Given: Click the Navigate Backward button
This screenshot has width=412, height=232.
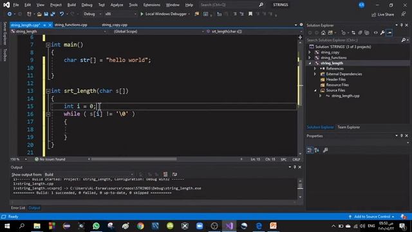Looking at the screenshot, I should coord(10,14).
